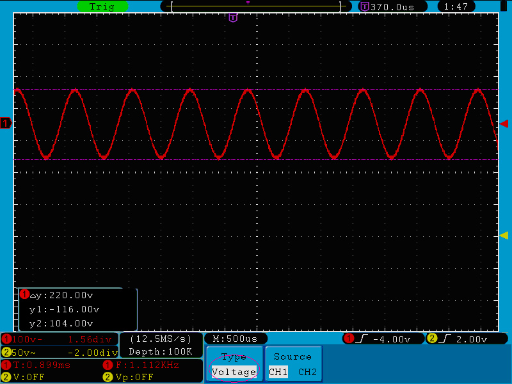Click the 1:47 clock display
The height and width of the screenshot is (384, 512).
point(456,6)
